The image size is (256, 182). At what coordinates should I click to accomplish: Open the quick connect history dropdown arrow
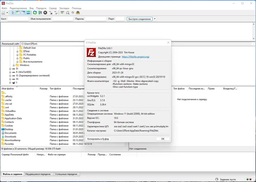click(x=155, y=19)
